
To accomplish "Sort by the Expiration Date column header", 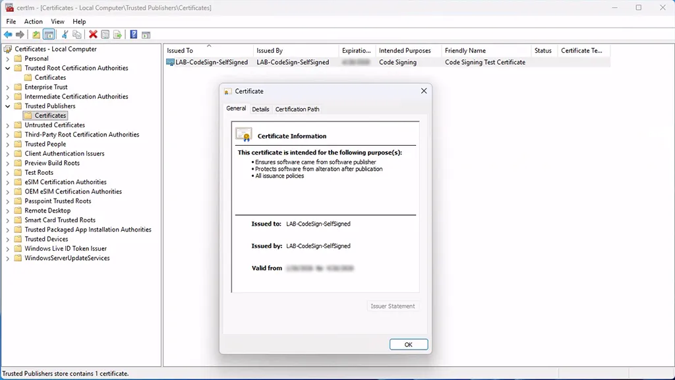I will (x=357, y=50).
